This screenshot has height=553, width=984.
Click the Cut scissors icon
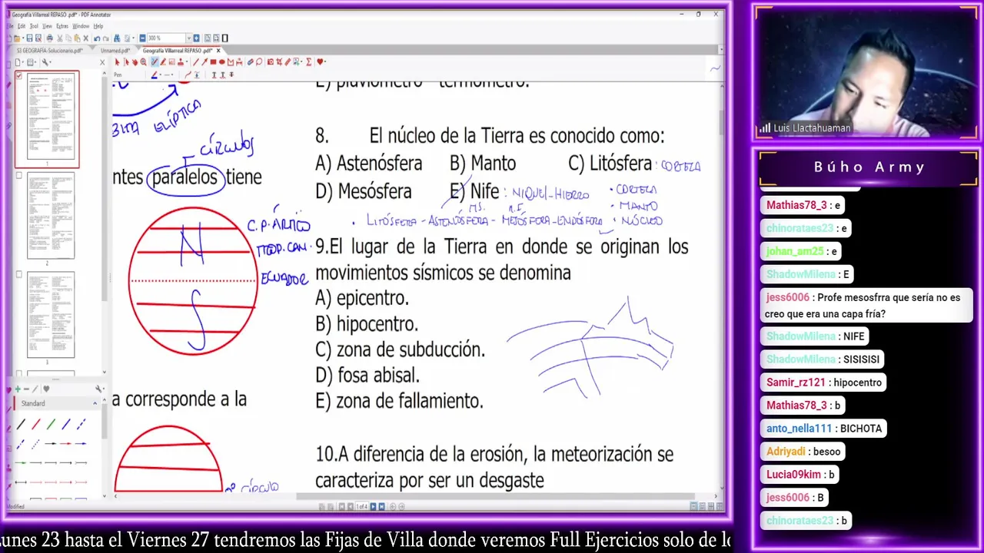(x=60, y=38)
